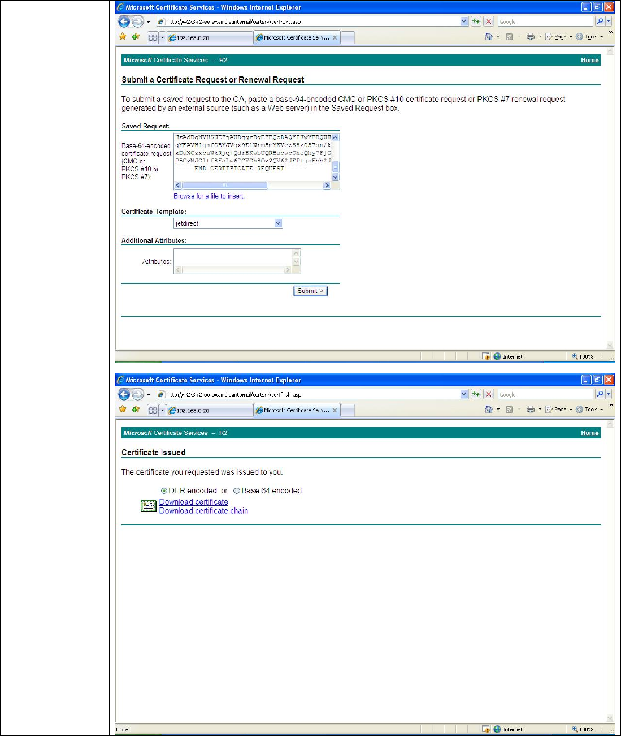
Task: Click certificate icon beside the Download links
Action: click(x=148, y=506)
